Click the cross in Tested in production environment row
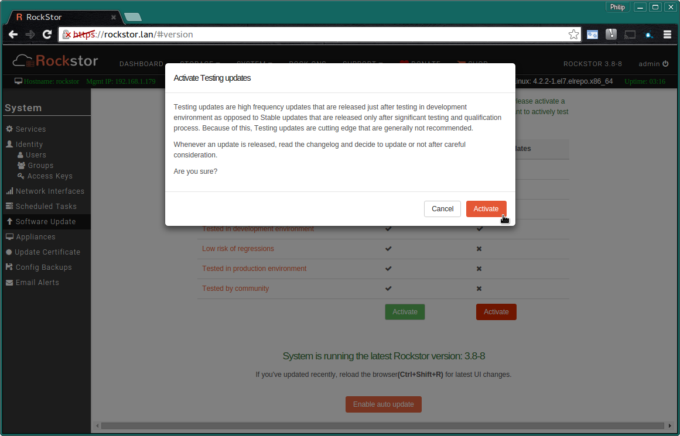Screen dimensions: 680x436 tap(479, 269)
